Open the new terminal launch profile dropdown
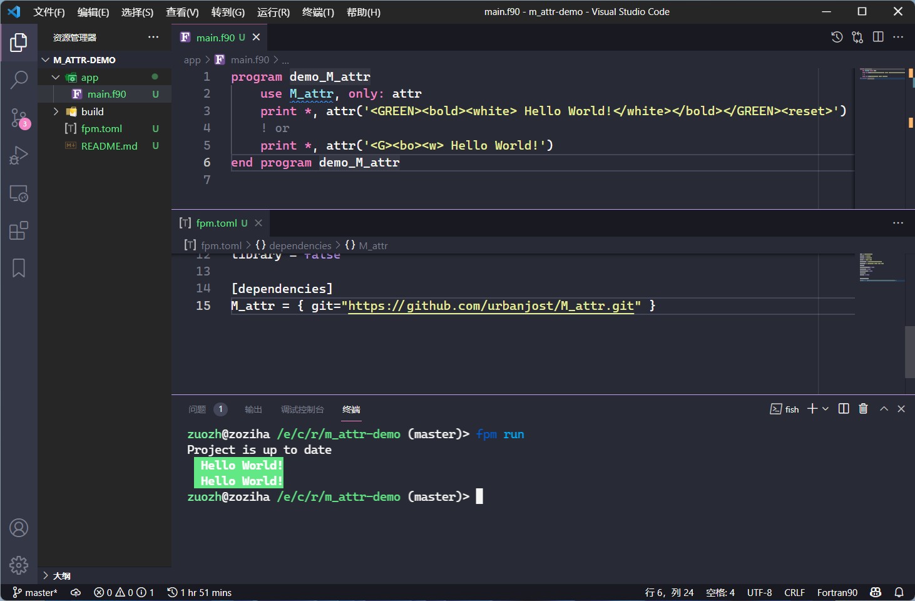The width and height of the screenshot is (915, 601). pos(826,409)
